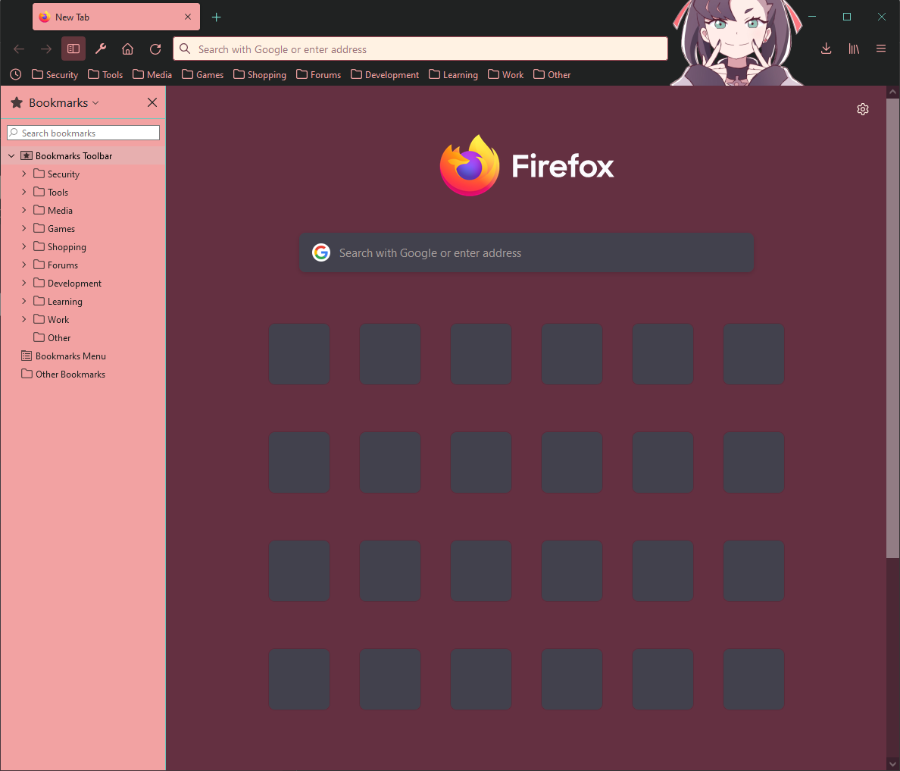Select Work folder row in sidebar
Image resolution: width=900 pixels, height=771 pixels.
click(83, 319)
